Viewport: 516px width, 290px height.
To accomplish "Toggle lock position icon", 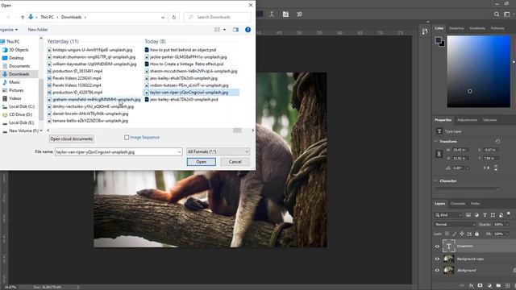I will tap(462, 234).
